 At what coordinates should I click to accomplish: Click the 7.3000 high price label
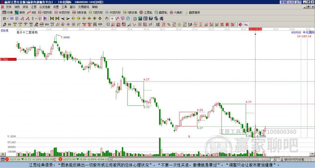pyautogui.click(x=65, y=37)
